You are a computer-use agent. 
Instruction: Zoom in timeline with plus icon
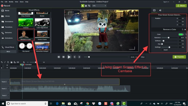coord(44,62)
